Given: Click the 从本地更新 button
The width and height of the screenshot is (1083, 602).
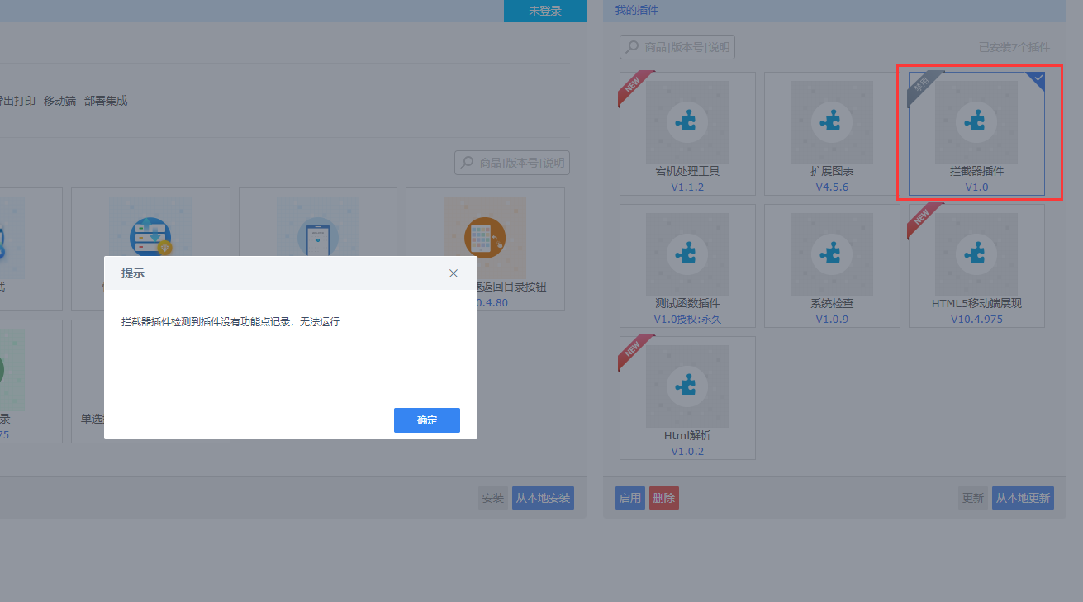Looking at the screenshot, I should click(1023, 498).
